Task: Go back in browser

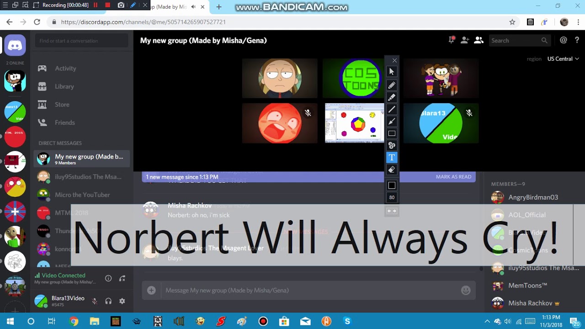Action: pos(9,22)
